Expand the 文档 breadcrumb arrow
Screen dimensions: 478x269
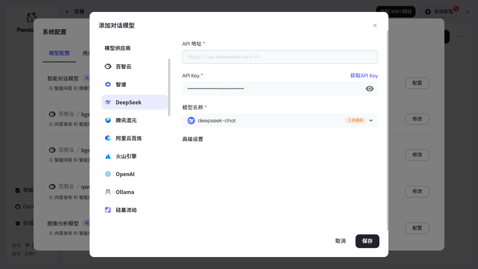(x=67, y=12)
